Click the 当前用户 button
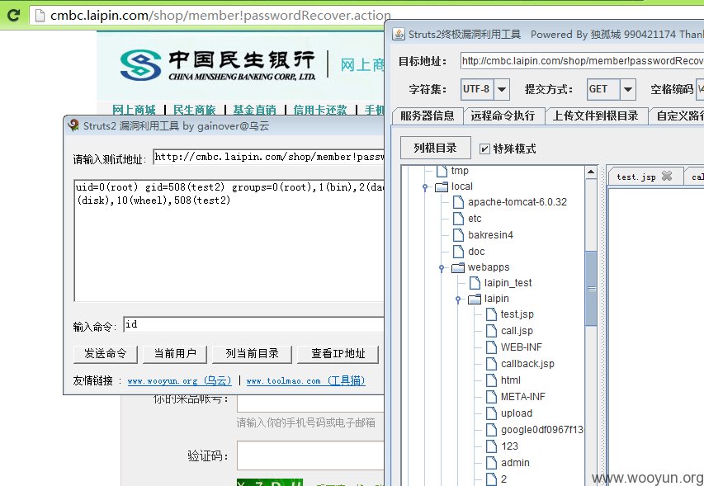The height and width of the screenshot is (486, 704). click(x=175, y=354)
